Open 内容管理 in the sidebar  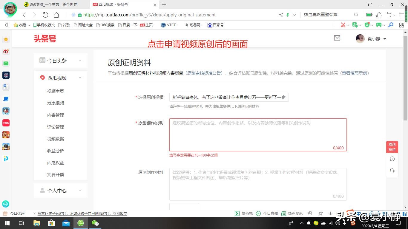tap(56, 115)
